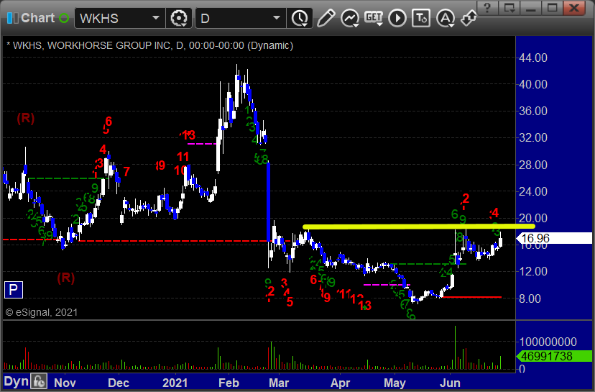Viewport: 595px width, 392px height.
Task: Click the 100000000 volume axis label
Action: coord(548,342)
